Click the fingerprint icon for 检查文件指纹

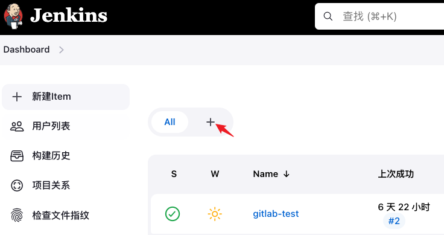pyautogui.click(x=17, y=215)
